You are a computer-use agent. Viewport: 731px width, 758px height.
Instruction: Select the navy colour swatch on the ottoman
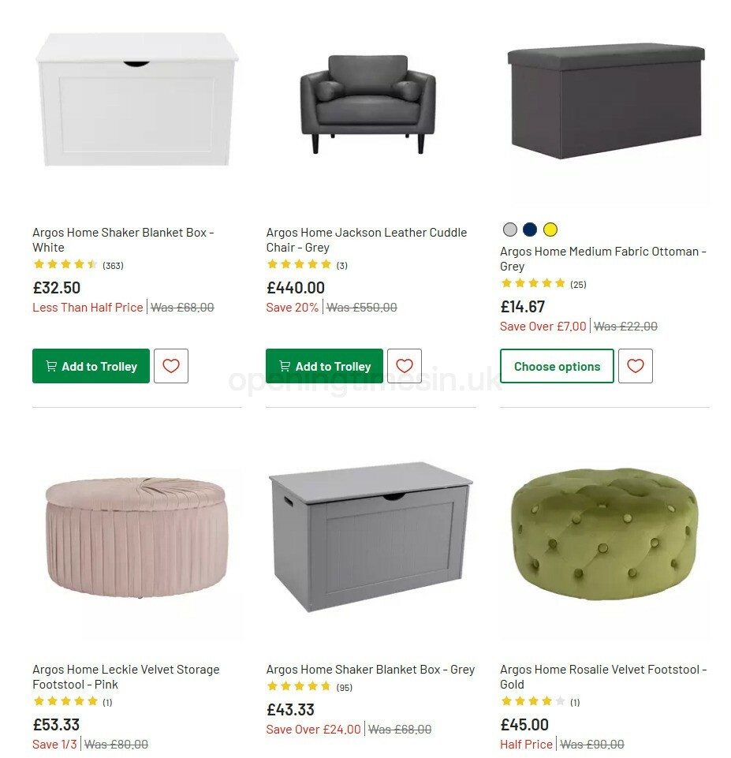(528, 230)
